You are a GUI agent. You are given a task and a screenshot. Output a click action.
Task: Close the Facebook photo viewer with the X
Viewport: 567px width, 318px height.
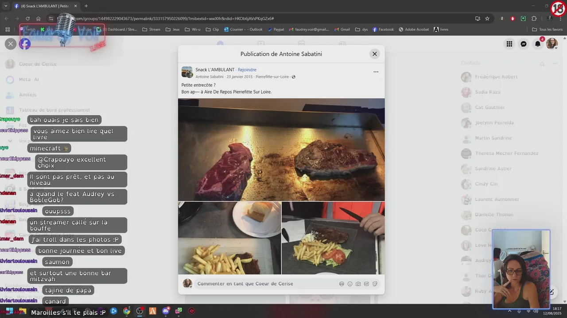coord(11,44)
